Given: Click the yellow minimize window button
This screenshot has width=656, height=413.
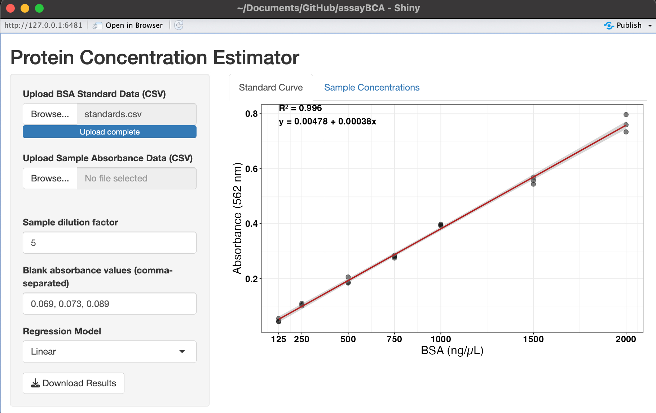Looking at the screenshot, I should tap(25, 8).
